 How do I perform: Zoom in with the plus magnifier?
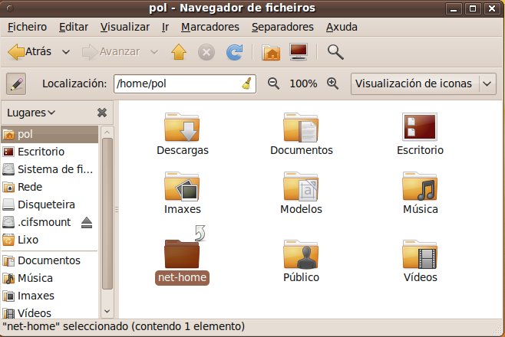click(x=332, y=83)
